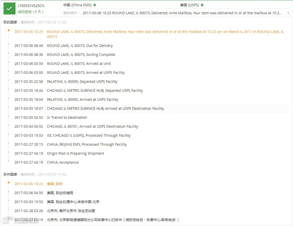Select the Arrived at Unit event
Viewport: 293px width, 226px height.
(x=63, y=64)
